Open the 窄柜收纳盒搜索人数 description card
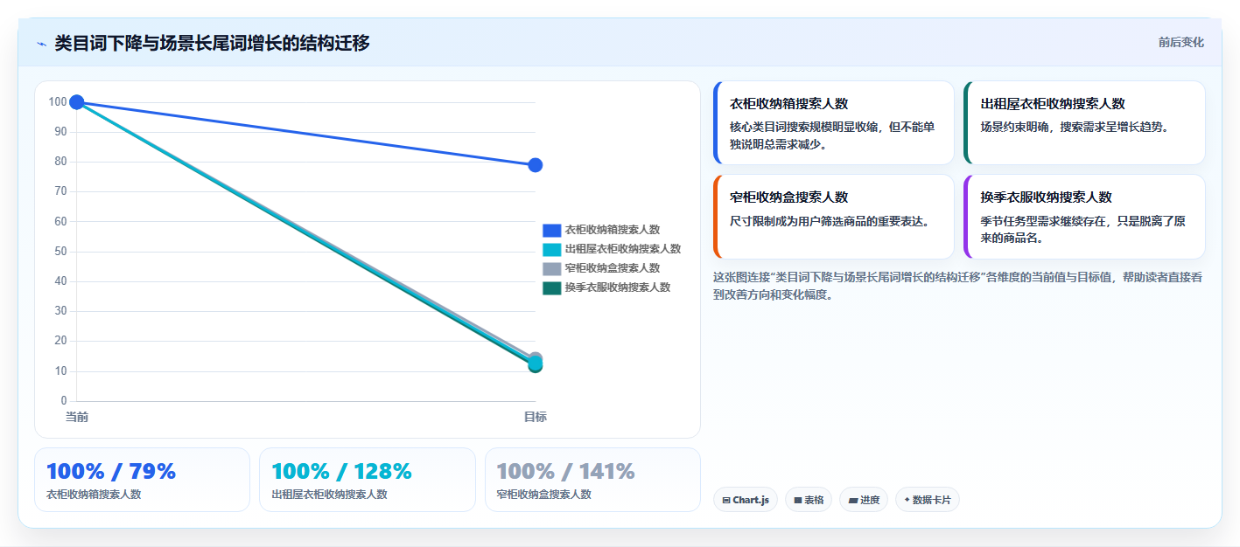The image size is (1240, 547). (834, 217)
